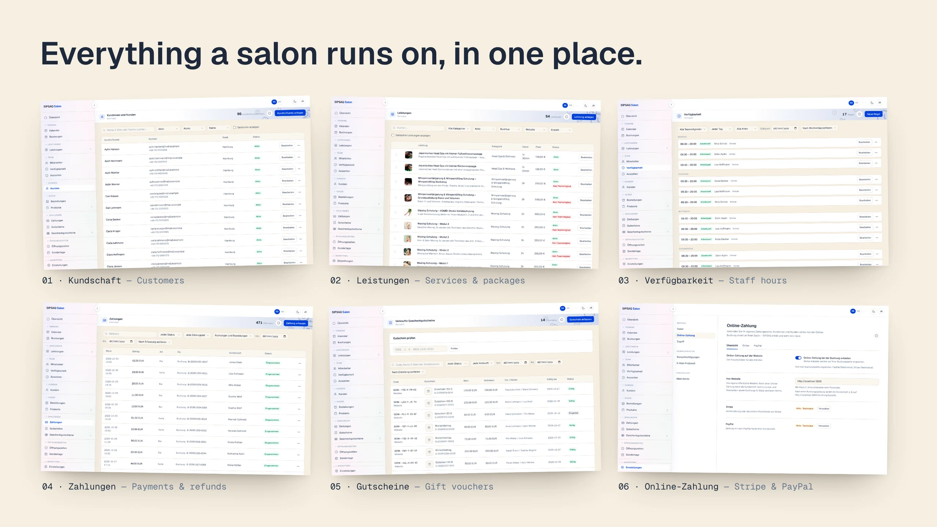Open three-dot menu on first Mira Schulz rule
Viewport: 937px width, 527px height.
[x=876, y=142]
